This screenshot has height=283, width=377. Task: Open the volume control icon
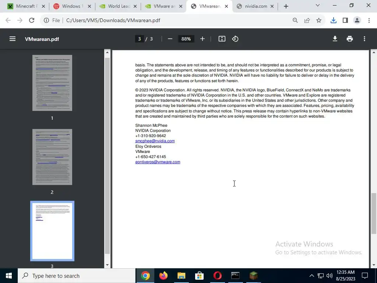tap(330, 276)
